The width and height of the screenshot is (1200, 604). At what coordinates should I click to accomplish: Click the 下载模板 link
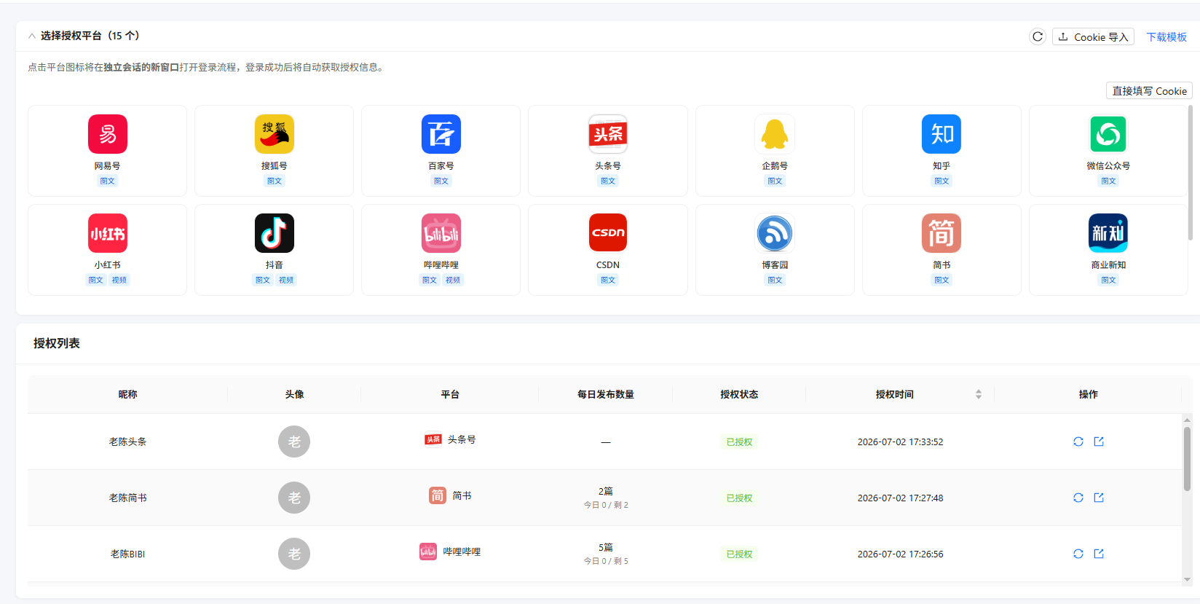coord(1167,36)
